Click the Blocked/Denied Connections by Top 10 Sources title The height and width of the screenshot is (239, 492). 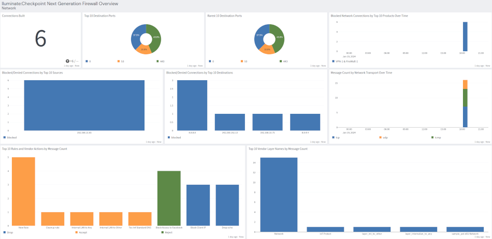click(x=33, y=73)
